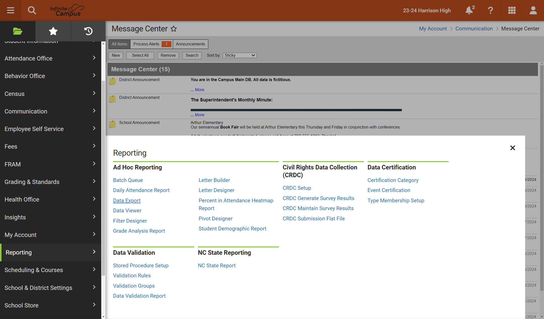Show favorites star tab in sidebar
The width and height of the screenshot is (544, 319).
[x=53, y=31]
